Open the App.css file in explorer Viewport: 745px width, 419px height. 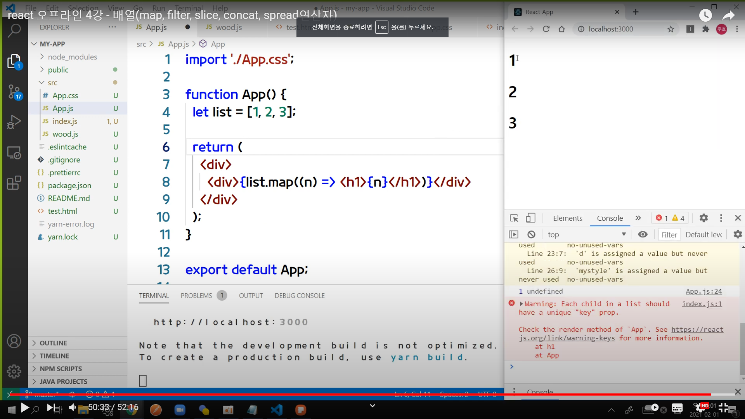pyautogui.click(x=65, y=95)
